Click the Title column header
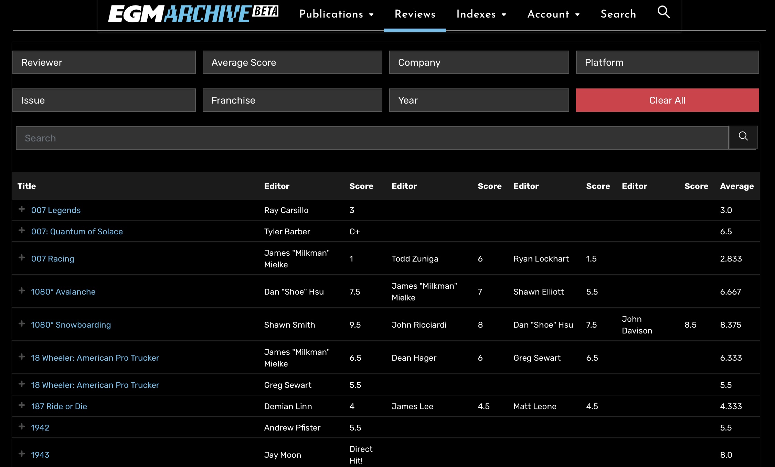Viewport: 775px width, 467px height. coord(26,186)
